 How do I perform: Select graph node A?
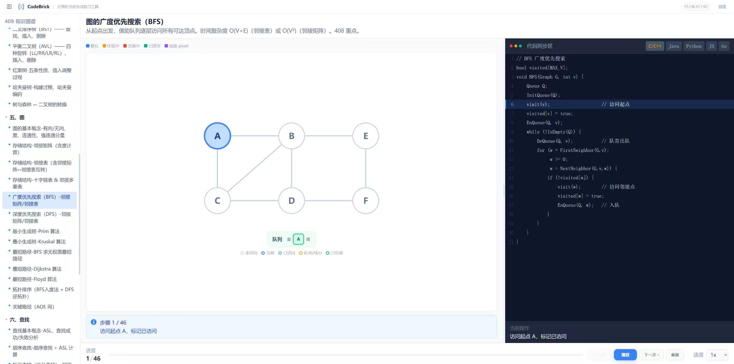pyautogui.click(x=217, y=136)
